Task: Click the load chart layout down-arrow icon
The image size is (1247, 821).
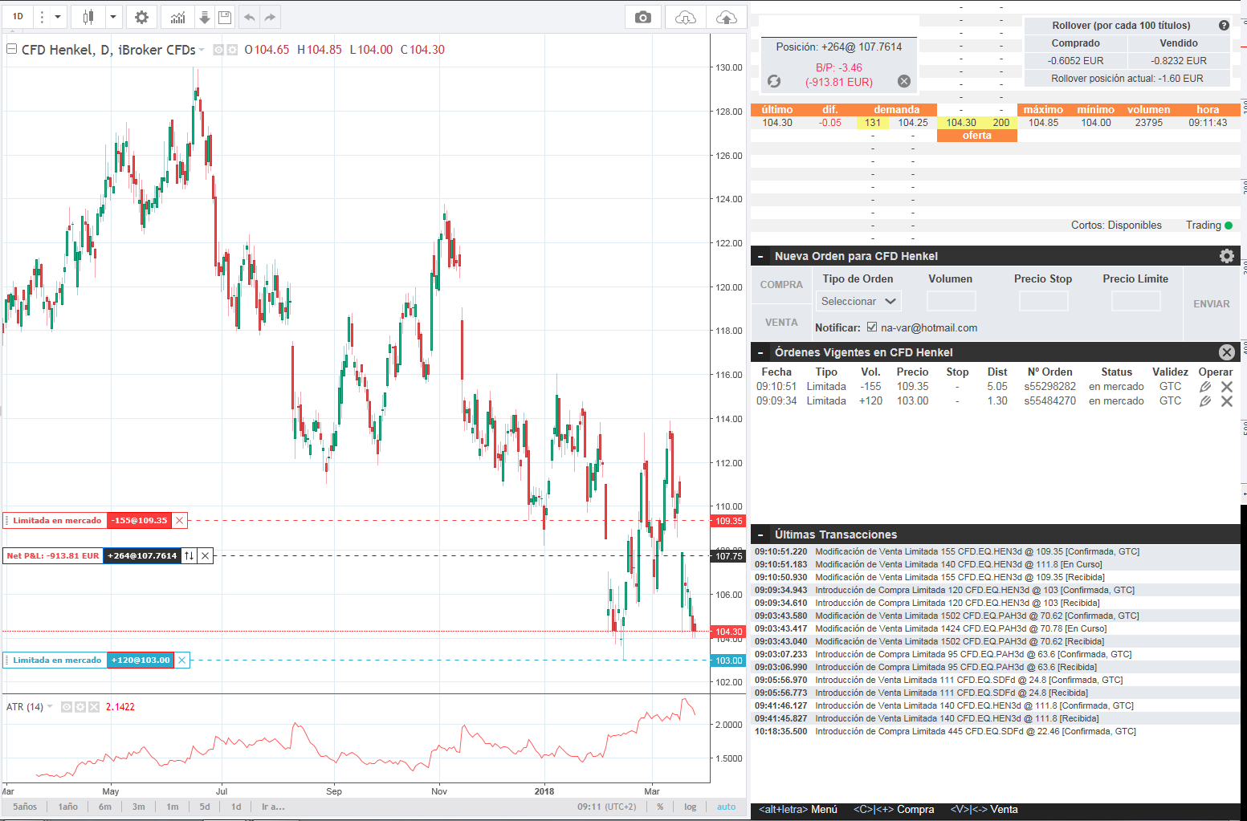Action: pos(204,17)
